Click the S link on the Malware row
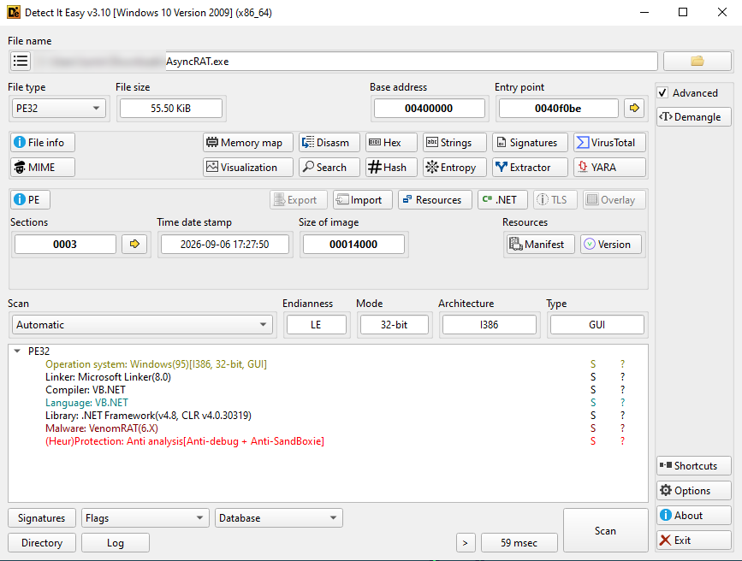 click(593, 428)
